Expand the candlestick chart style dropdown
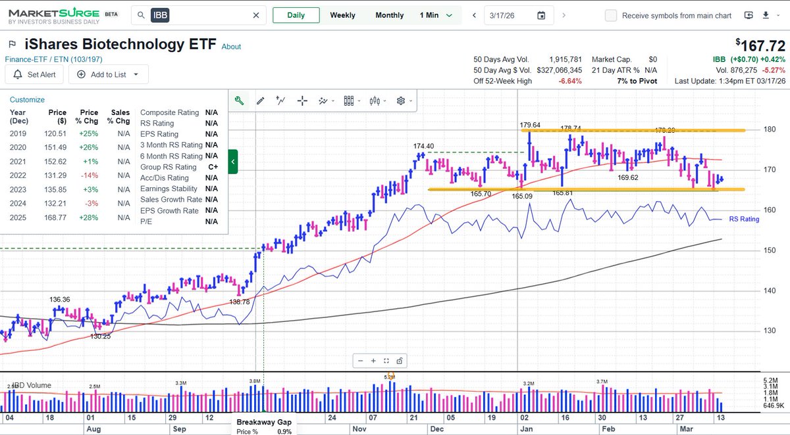This screenshot has width=790, height=435. point(376,101)
